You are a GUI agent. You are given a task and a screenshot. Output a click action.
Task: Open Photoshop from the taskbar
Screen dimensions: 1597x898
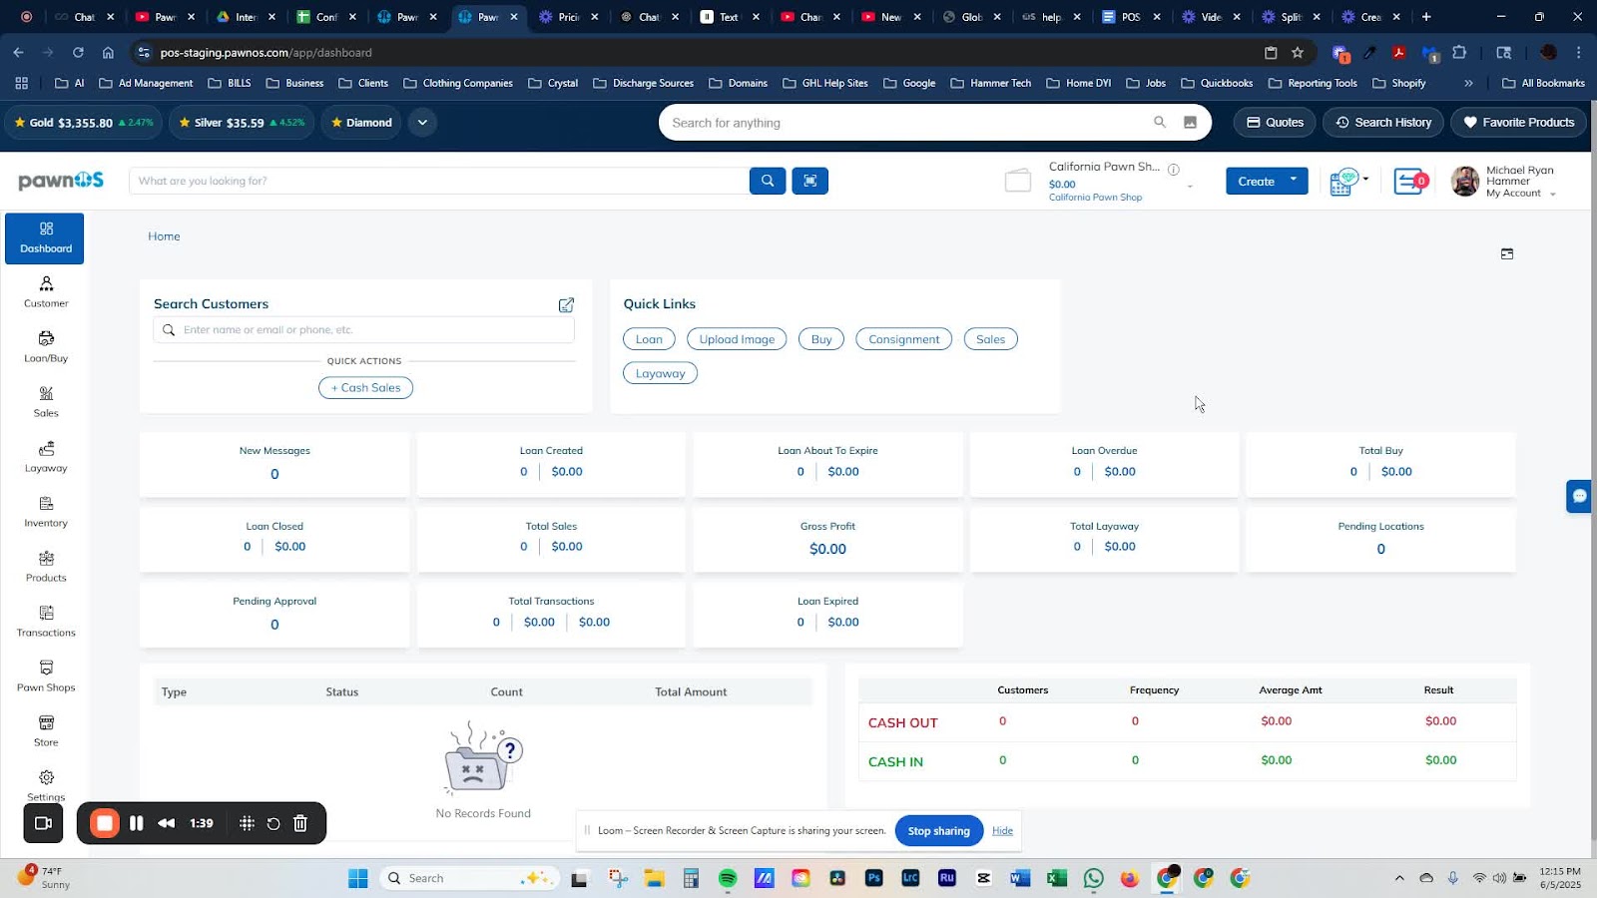874,878
